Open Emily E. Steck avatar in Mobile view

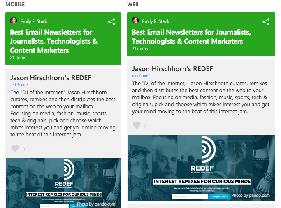(x=14, y=21)
